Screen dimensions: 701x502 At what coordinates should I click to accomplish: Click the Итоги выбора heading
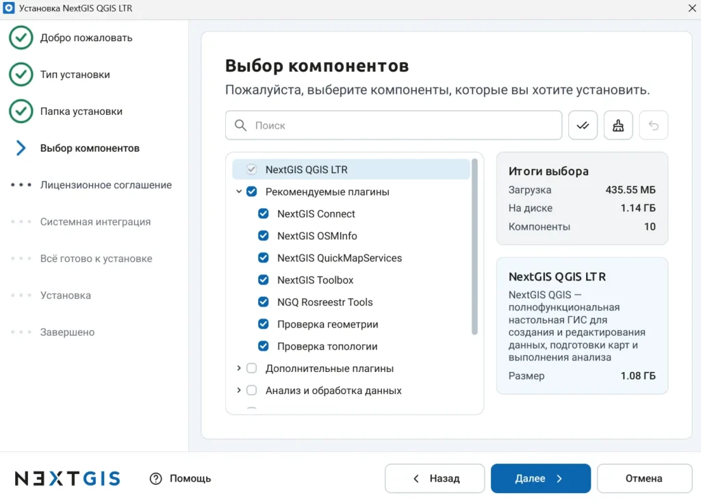point(548,172)
